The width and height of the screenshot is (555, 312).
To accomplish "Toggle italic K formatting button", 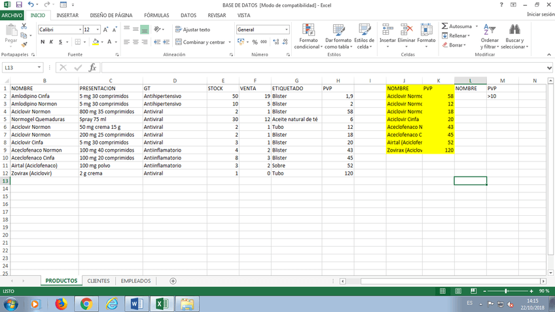I will (x=51, y=42).
